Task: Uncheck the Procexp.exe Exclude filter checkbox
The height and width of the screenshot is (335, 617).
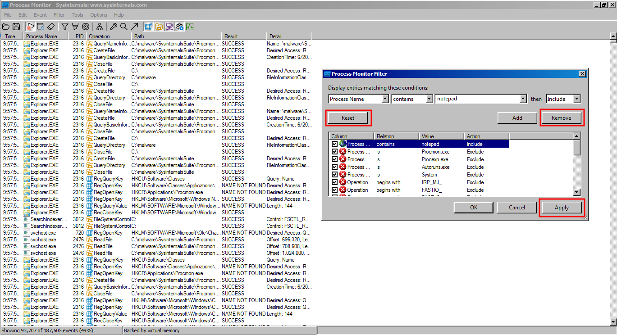Action: [x=334, y=159]
